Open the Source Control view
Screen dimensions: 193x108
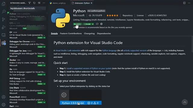pyautogui.click(x=4, y=19)
